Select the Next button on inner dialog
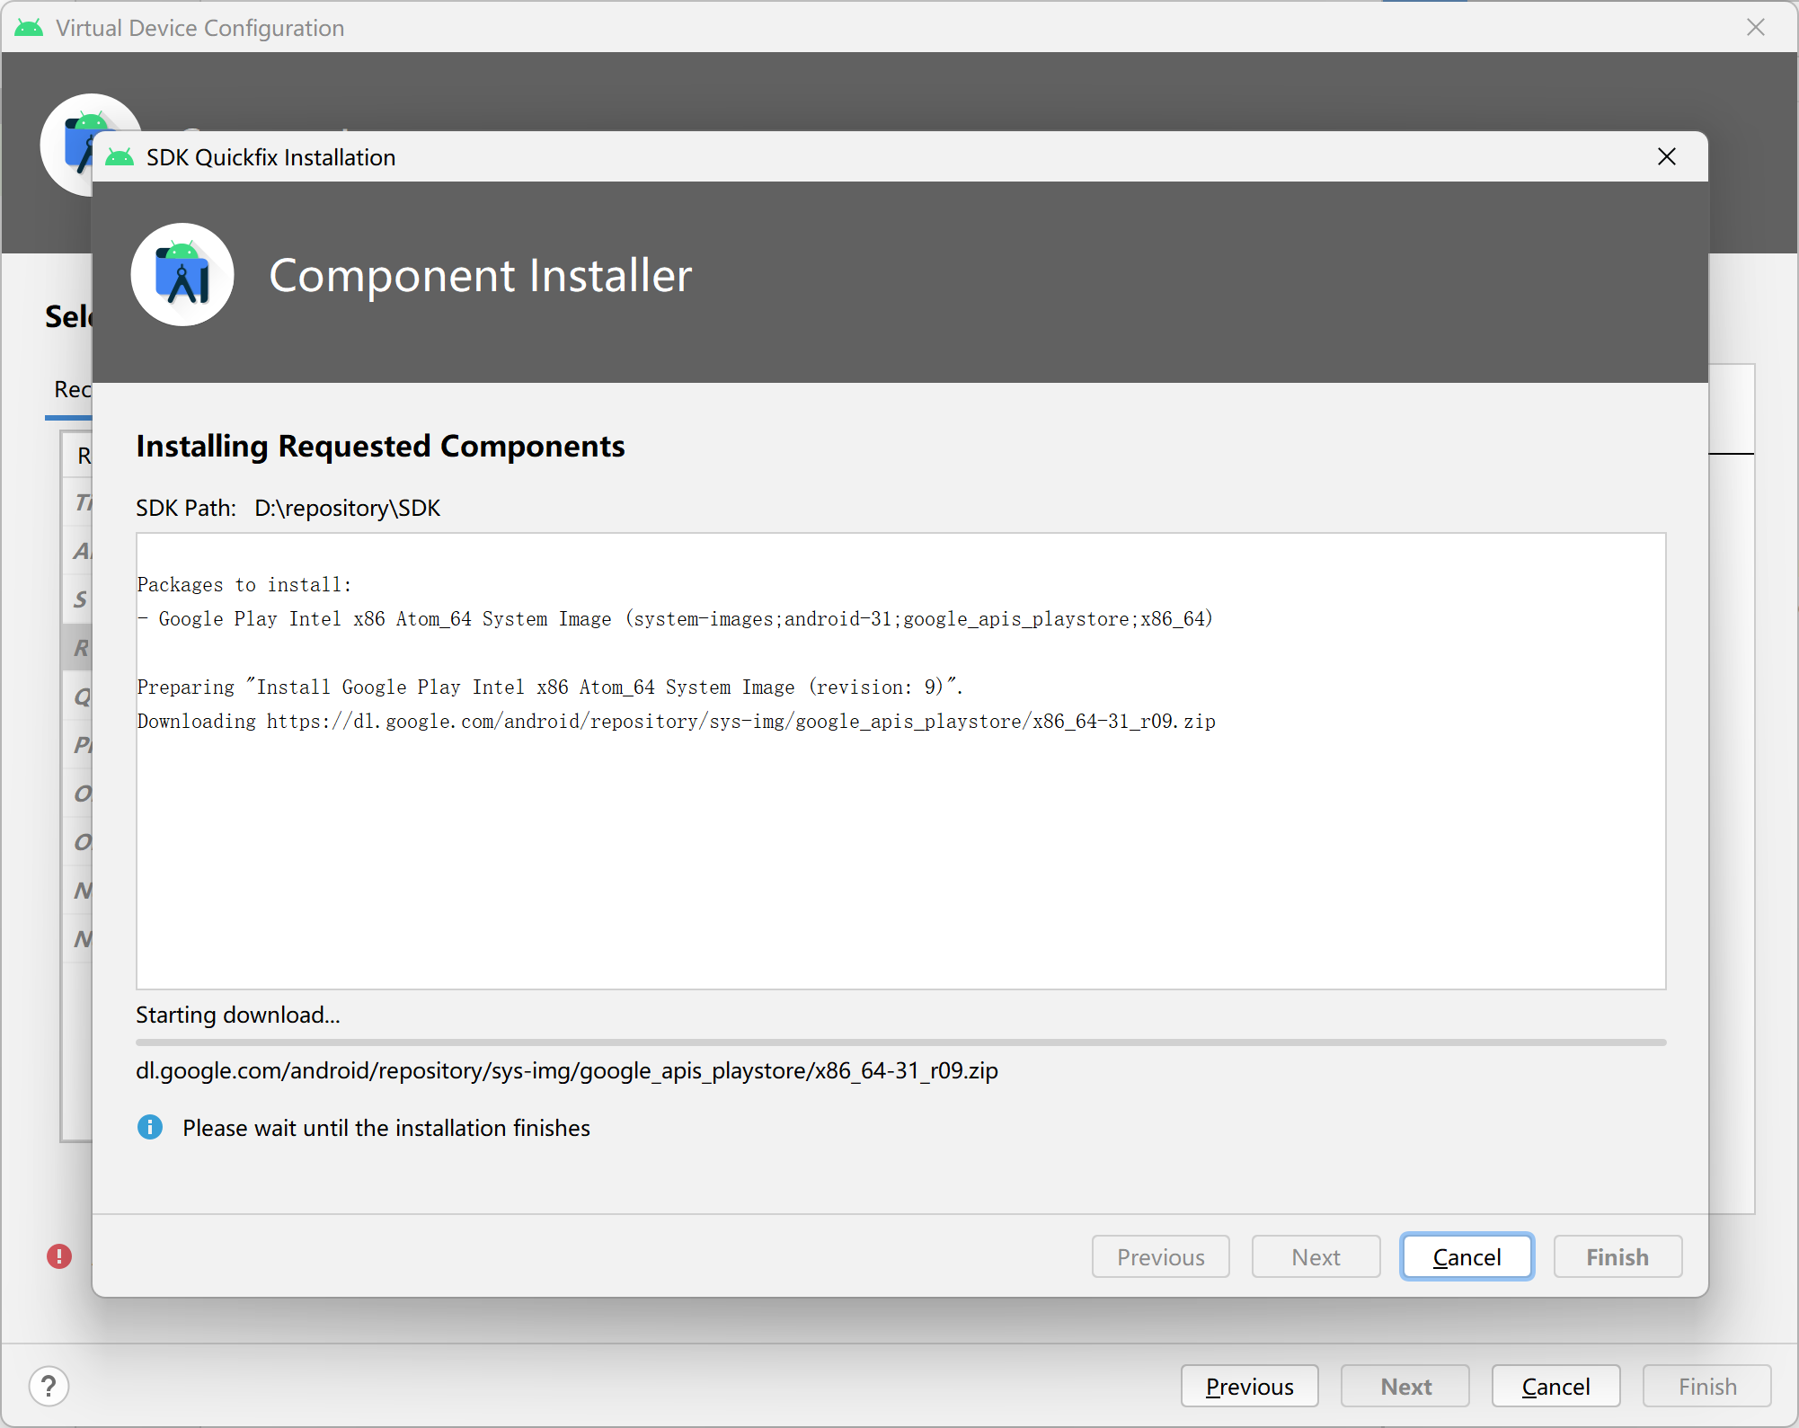 1314,1255
